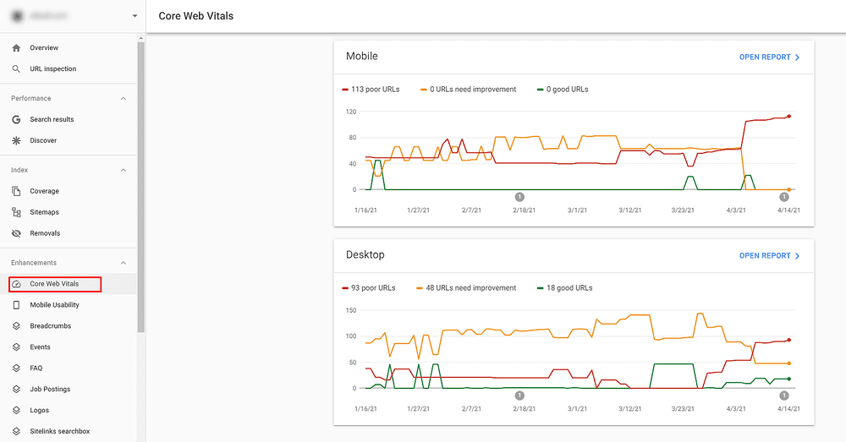Screen dimensions: 846x442
Task: Collapse the Performance section
Action: tap(123, 99)
